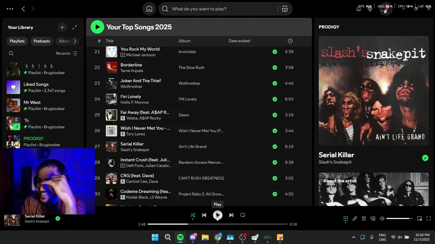The width and height of the screenshot is (435, 244).
Task: Skip to the next track
Action: 231,215
